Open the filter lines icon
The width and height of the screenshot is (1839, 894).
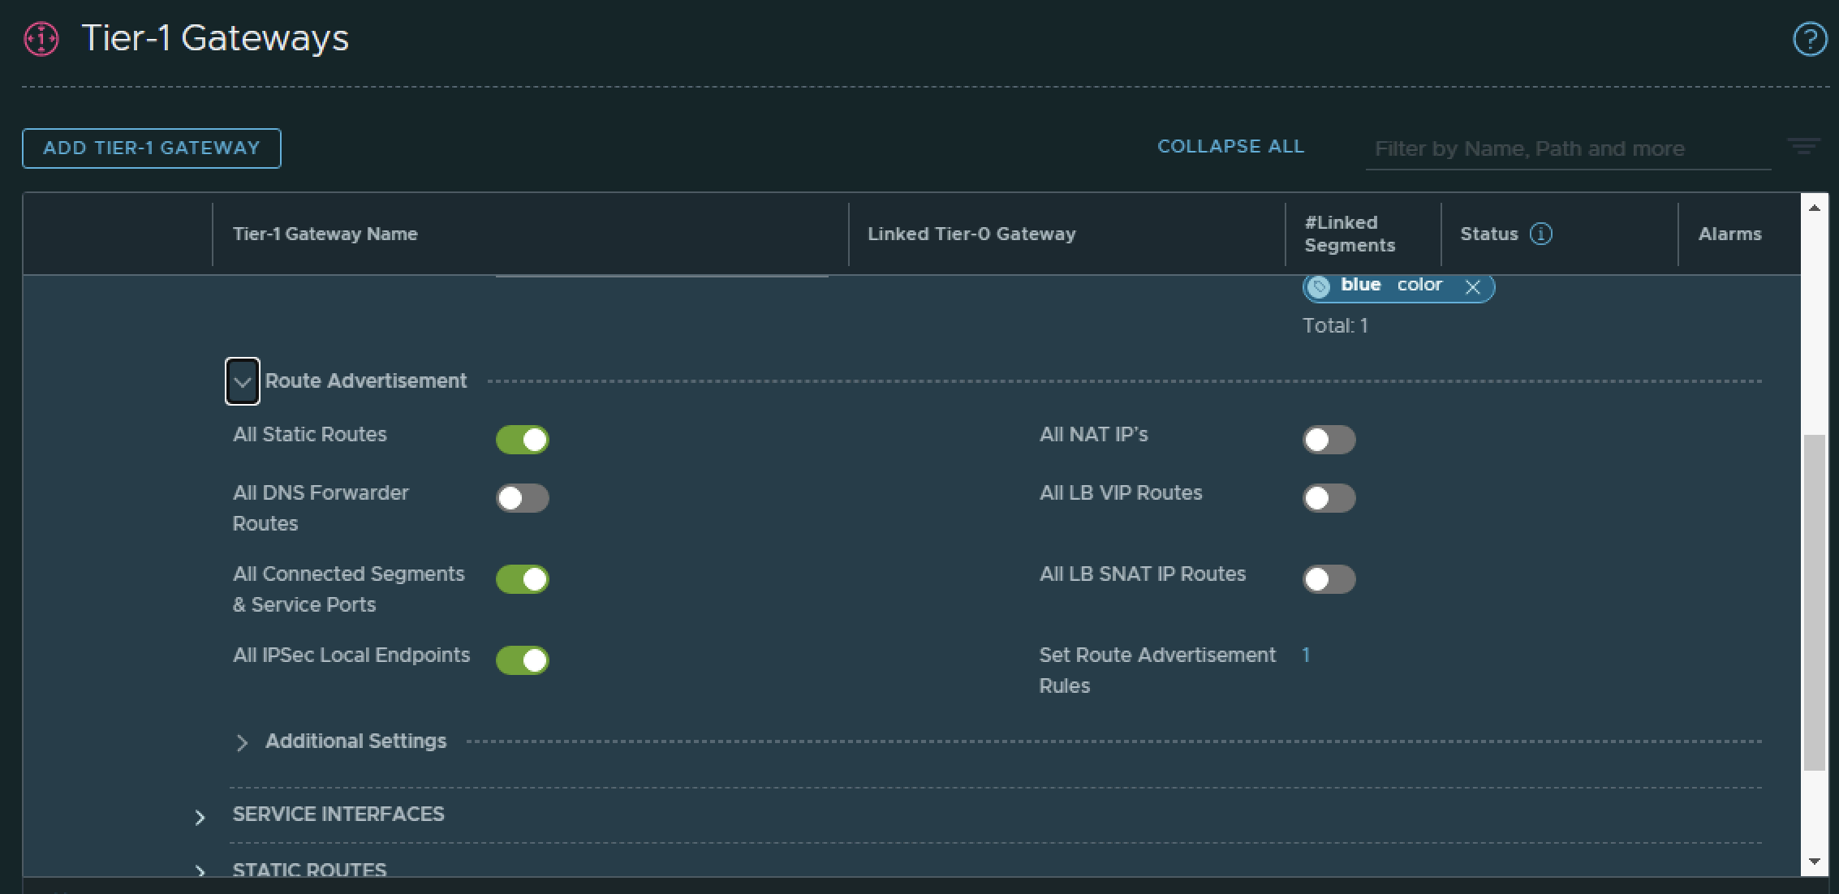click(x=1803, y=147)
